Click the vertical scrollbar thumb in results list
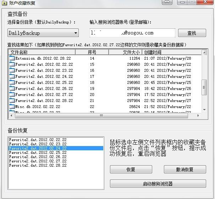This screenshot has width=215, height=199. (204, 87)
